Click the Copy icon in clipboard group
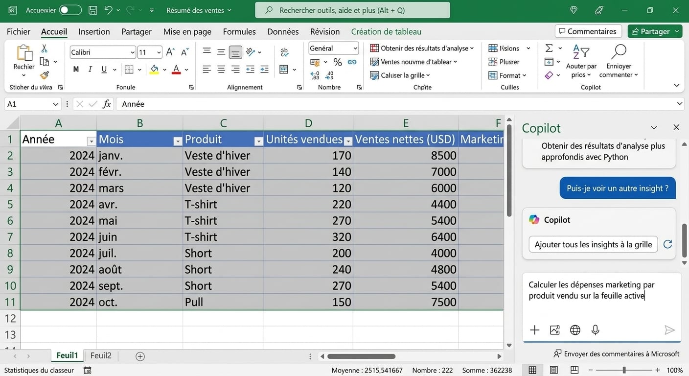This screenshot has width=689, height=376. 45,62
